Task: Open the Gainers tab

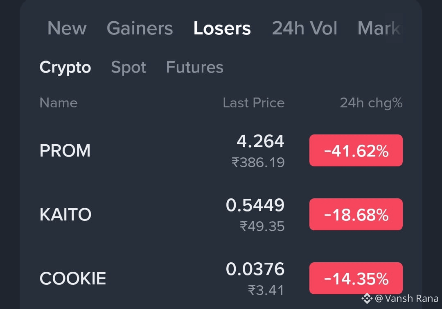Action: (140, 28)
